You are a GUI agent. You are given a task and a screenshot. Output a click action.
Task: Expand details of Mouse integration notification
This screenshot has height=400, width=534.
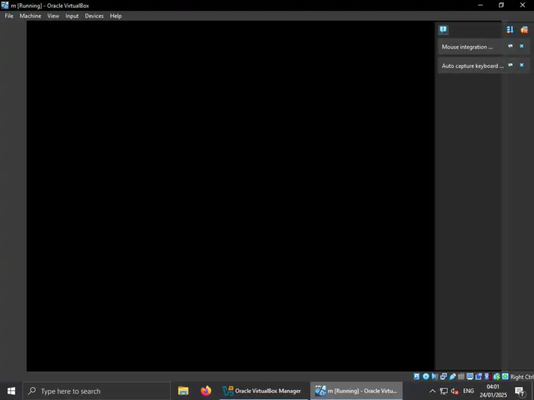[x=510, y=46]
